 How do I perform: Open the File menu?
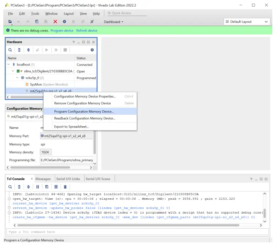coord(11,14)
